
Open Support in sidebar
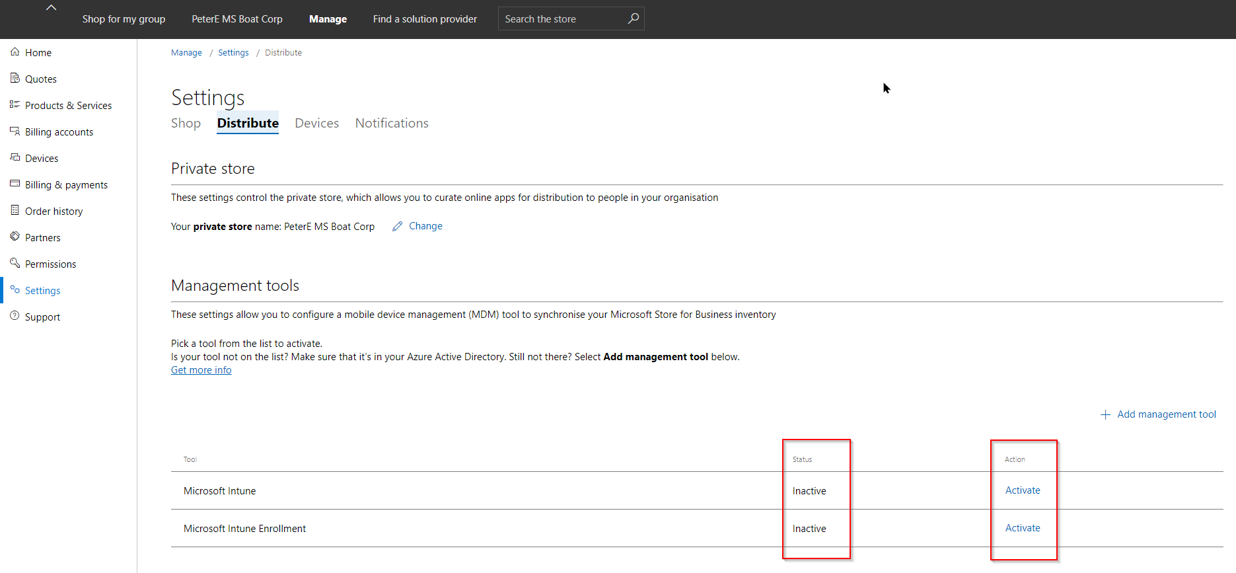tap(42, 317)
